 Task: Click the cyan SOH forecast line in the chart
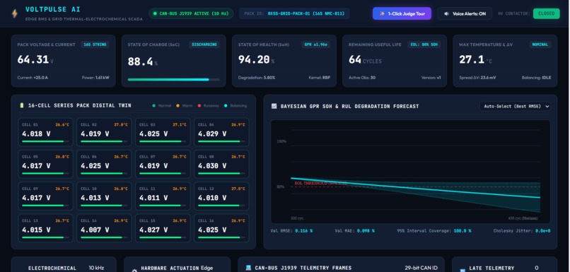tap(416, 188)
